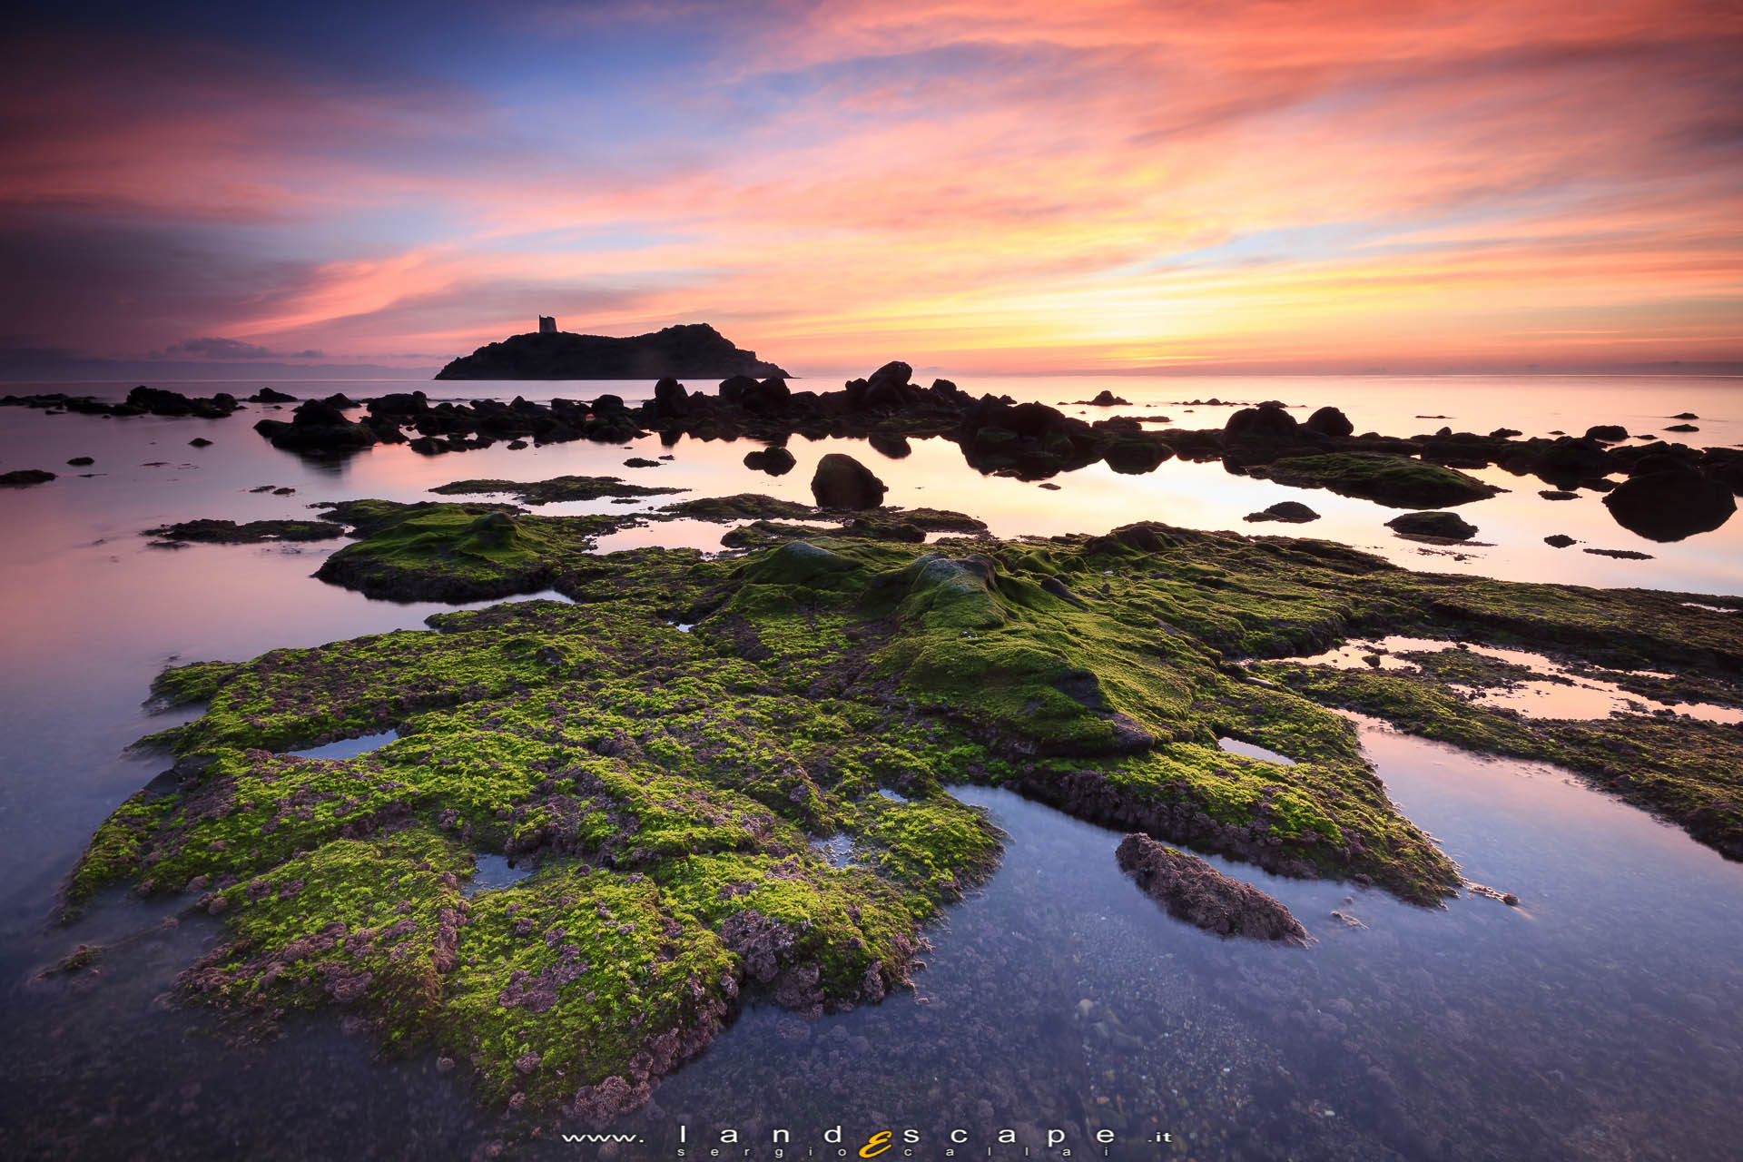Click the ".it" suffix in watermark
Image resolution: width=1743 pixels, height=1162 pixels.
click(1158, 1137)
